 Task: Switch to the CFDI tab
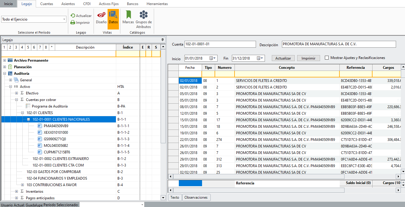tap(87, 4)
